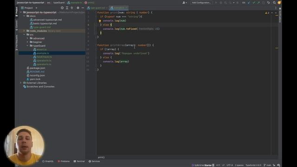Click the warnings indicator in editor corner
The height and width of the screenshot is (167, 297).
pos(267,13)
